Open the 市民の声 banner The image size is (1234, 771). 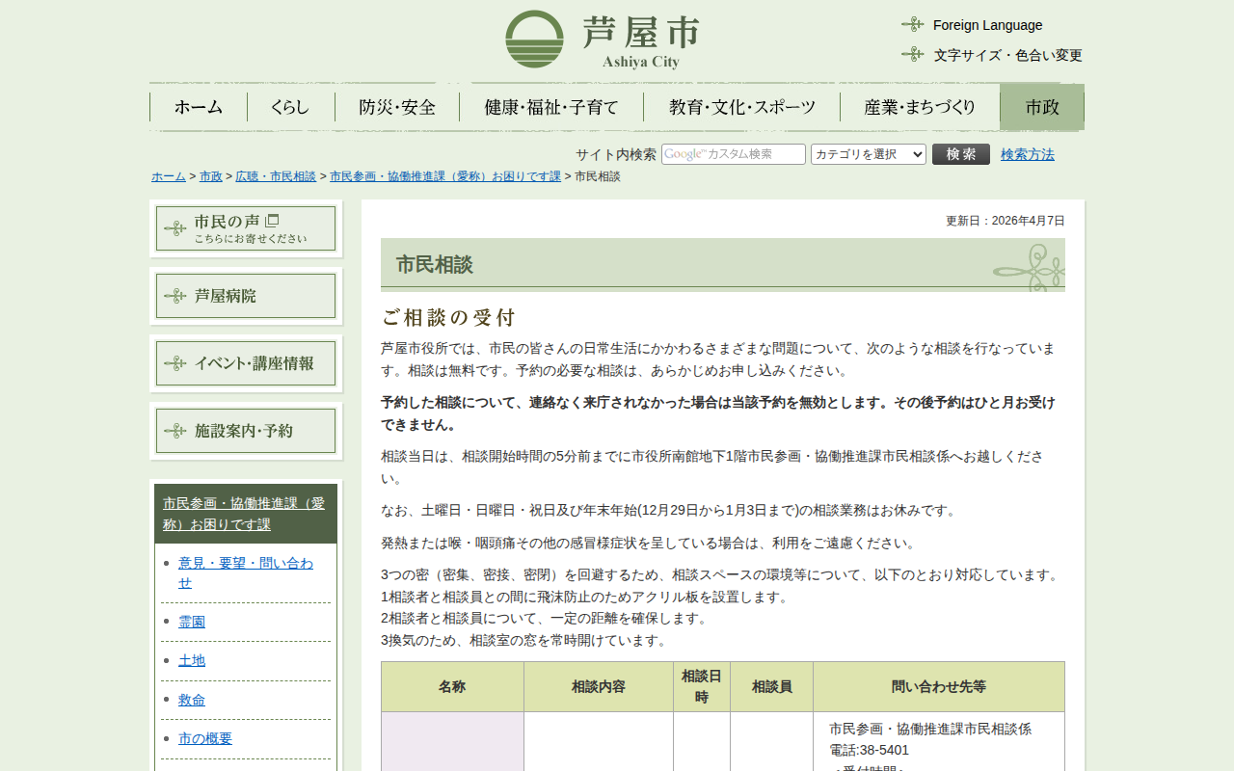pyautogui.click(x=246, y=228)
